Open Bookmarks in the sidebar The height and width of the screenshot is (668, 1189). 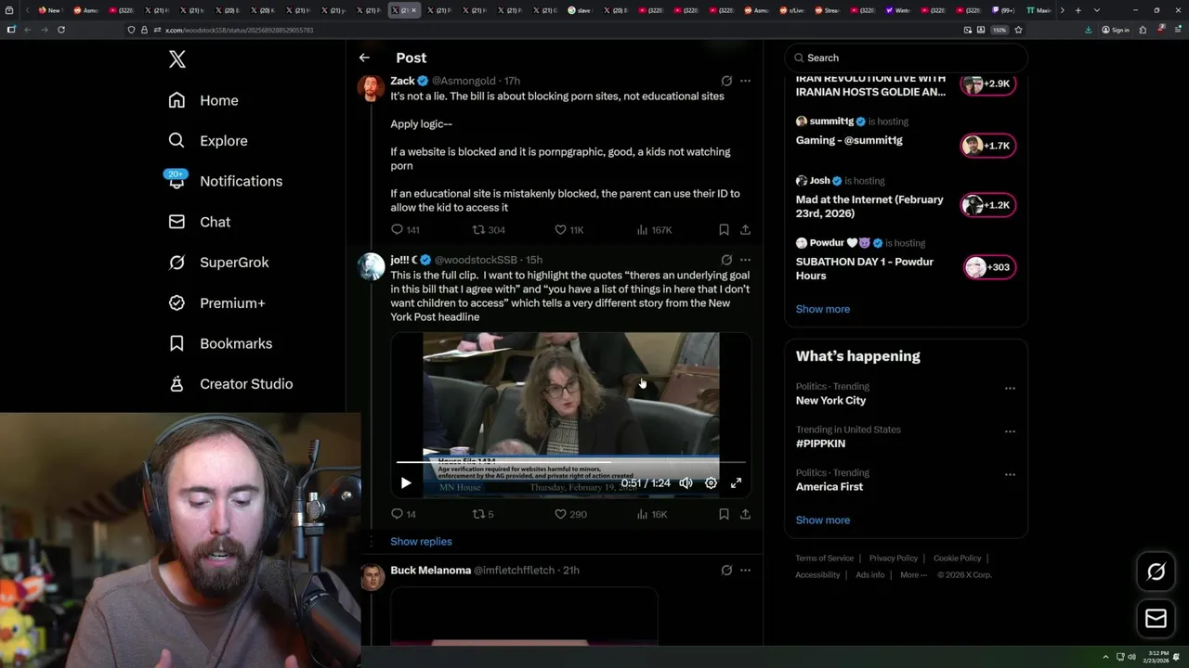tap(220, 343)
